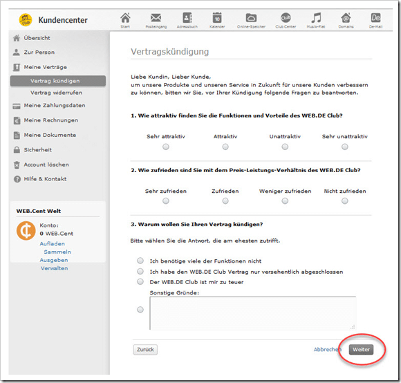Image resolution: width=401 pixels, height=383 pixels.
Task: Select 'Der WEB.DE Club ist mir zu teuer'
Action: pyautogui.click(x=140, y=281)
